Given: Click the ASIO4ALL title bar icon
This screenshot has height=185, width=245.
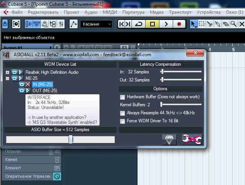Looking at the screenshot, I should pos(6,55).
